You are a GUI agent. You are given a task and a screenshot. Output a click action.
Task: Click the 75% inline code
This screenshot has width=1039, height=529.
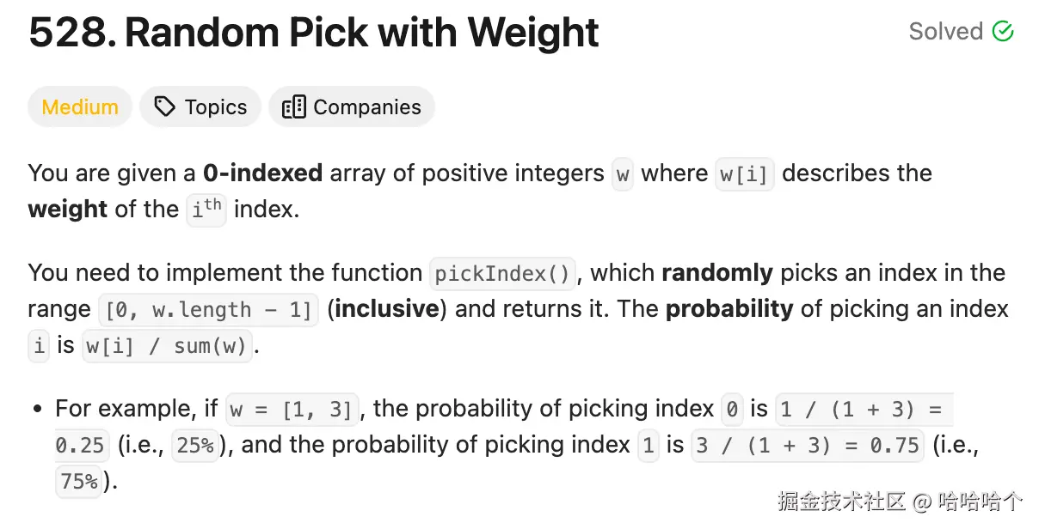coord(79,482)
